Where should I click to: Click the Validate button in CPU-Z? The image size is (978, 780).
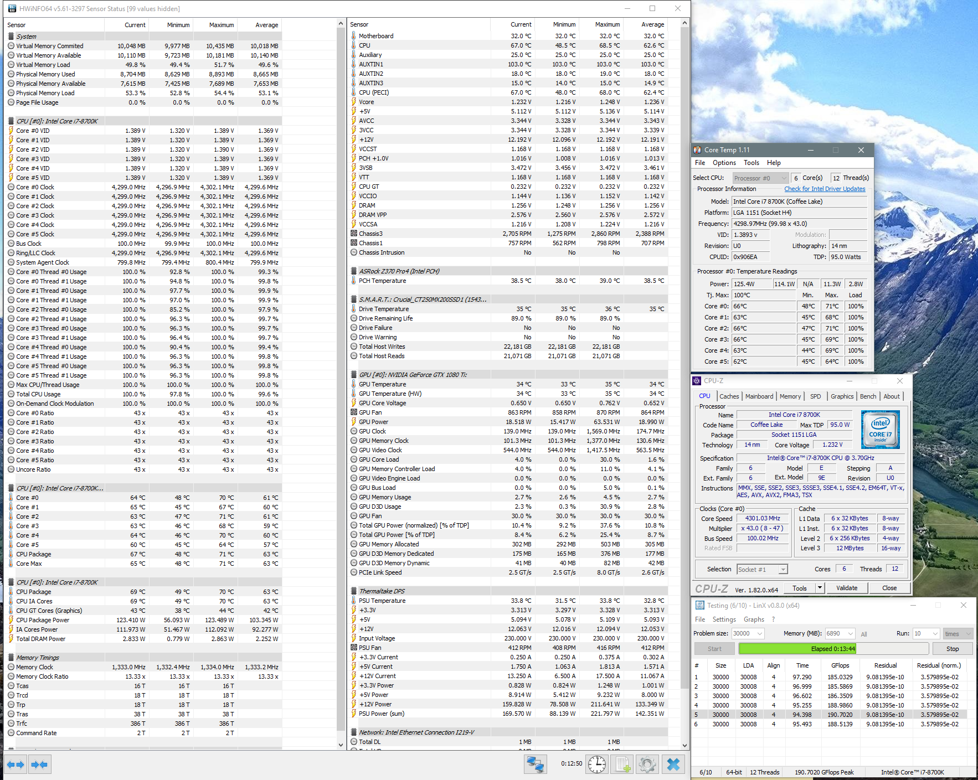(847, 588)
